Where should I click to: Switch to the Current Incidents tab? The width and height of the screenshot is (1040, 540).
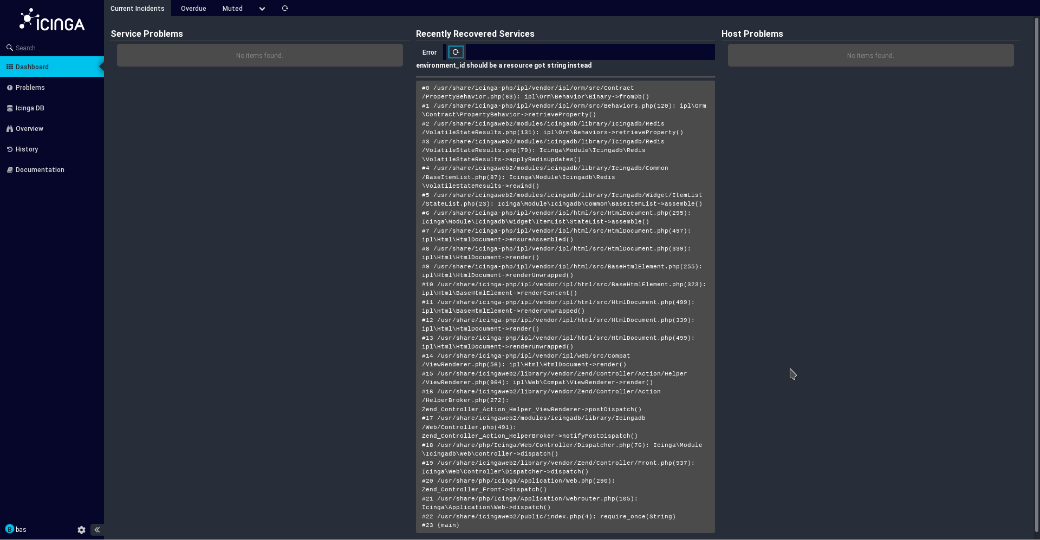(138, 8)
